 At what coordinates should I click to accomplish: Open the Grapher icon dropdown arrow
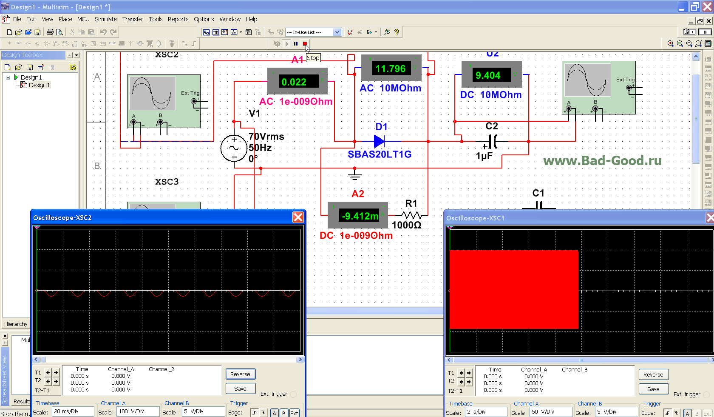click(x=241, y=32)
